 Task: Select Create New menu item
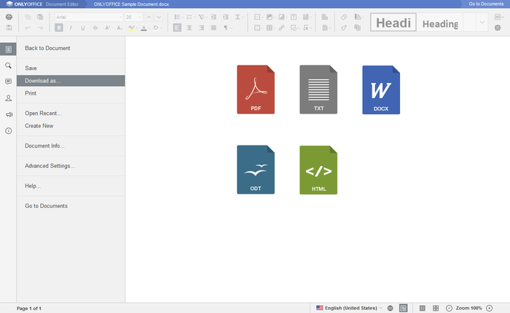click(71, 126)
